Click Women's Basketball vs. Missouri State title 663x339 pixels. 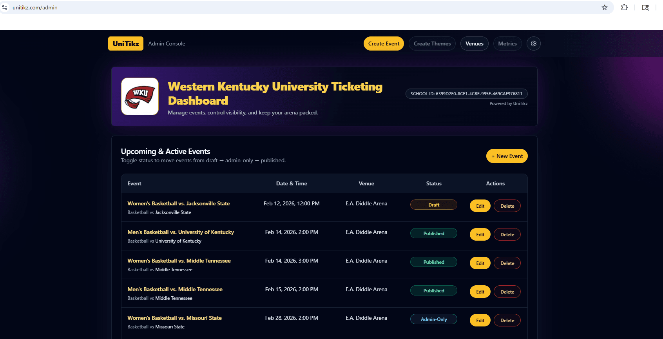(174, 318)
